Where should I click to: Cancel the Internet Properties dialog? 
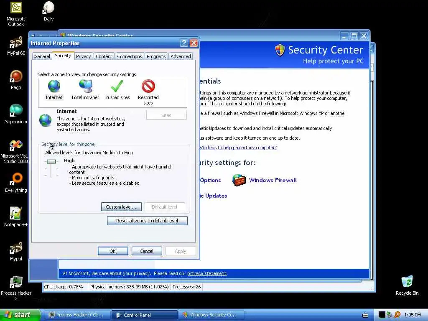click(147, 251)
